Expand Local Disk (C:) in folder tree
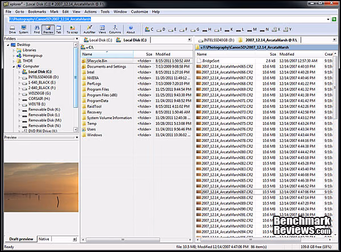Image resolution: width=341 pixels, height=252 pixels. (19, 72)
